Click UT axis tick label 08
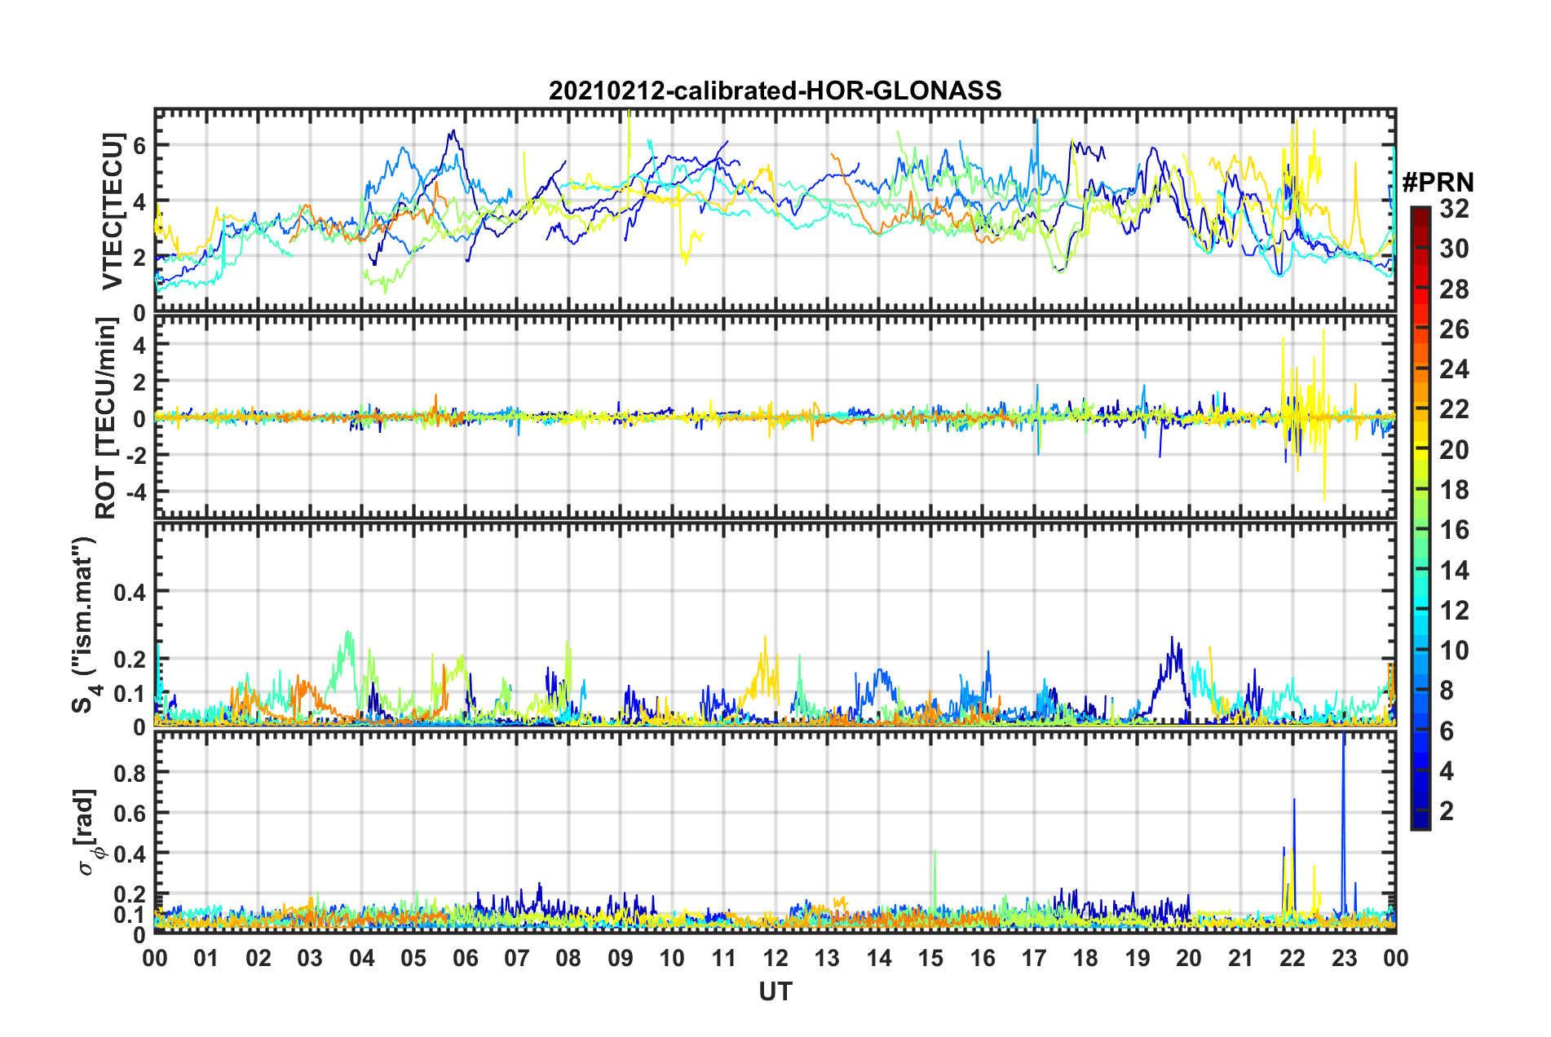The image size is (1551, 1037). (568, 958)
